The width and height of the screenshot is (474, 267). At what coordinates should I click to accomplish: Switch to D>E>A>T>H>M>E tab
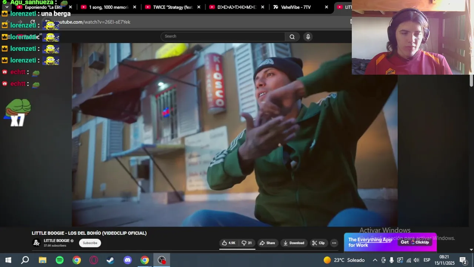point(237,7)
